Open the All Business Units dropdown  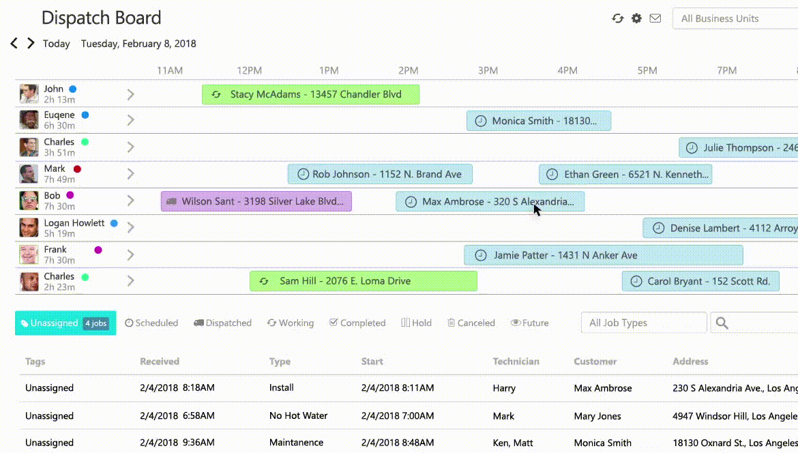pos(733,19)
